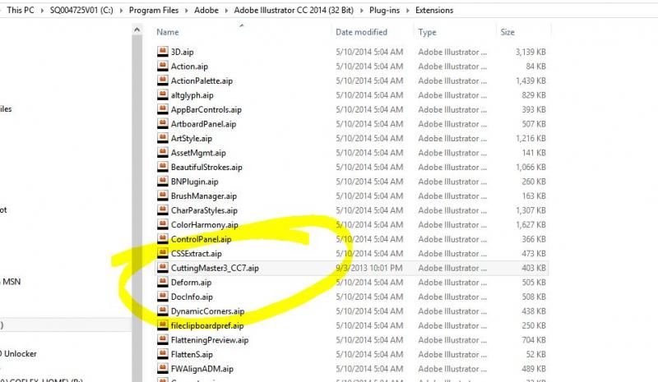This screenshot has height=382, width=658.
Task: Expand breadcrumb arrow after This PC
Action: [x=42, y=11]
